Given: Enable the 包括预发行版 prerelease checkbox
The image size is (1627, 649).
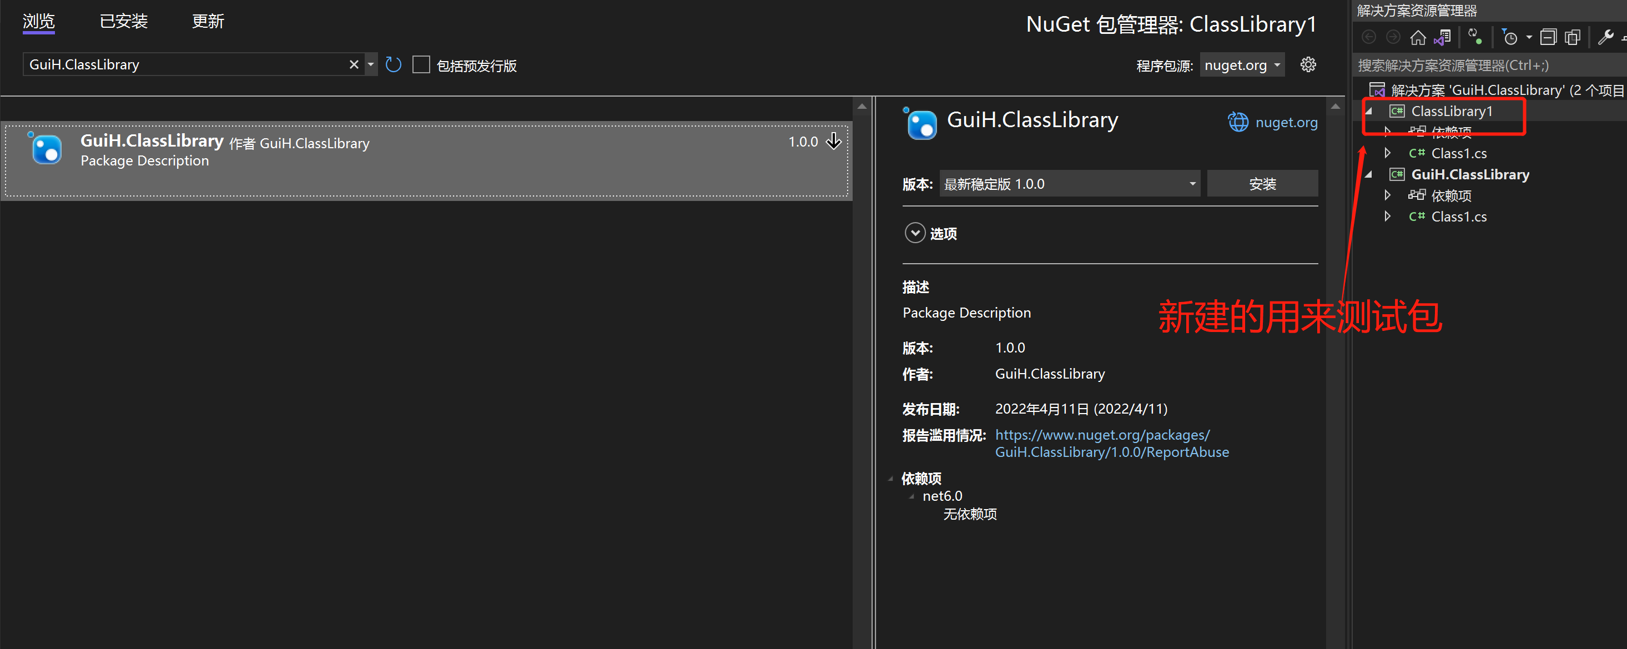Looking at the screenshot, I should (x=421, y=64).
